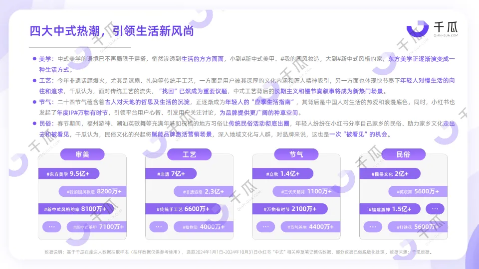Select the 节气 card header pill

(296, 154)
